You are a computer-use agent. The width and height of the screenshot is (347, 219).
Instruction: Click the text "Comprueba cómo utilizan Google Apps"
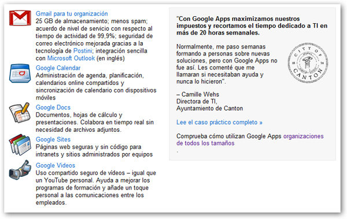coord(229,136)
